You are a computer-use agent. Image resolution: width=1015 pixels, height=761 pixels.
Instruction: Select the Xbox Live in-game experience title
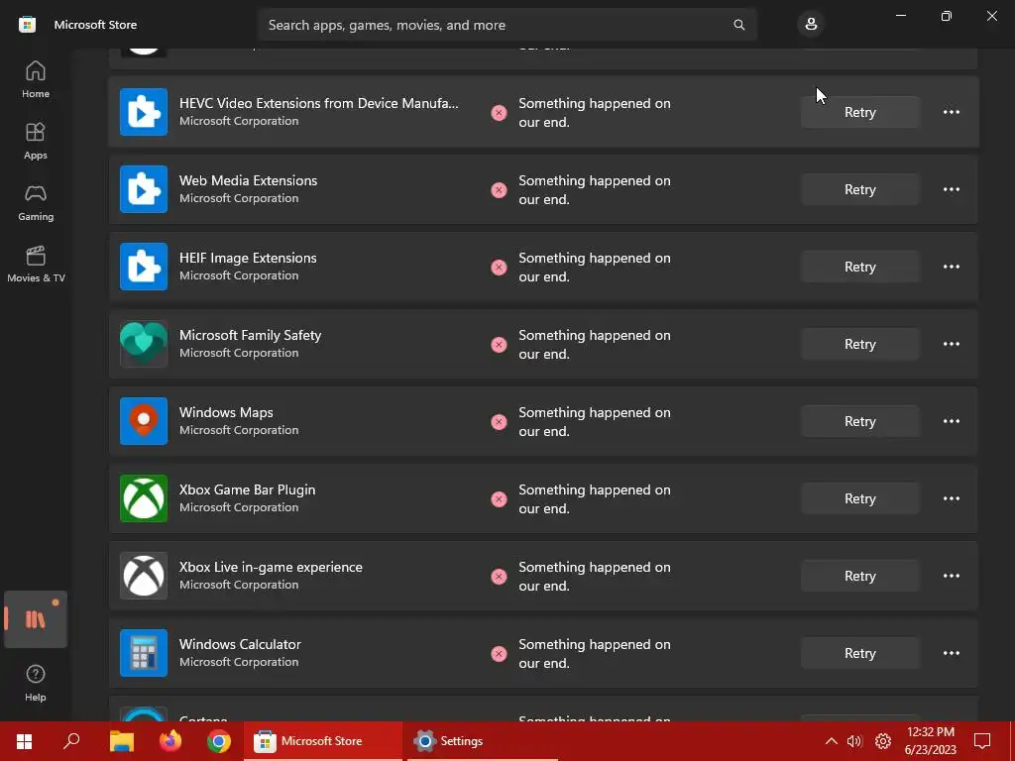[271, 567]
